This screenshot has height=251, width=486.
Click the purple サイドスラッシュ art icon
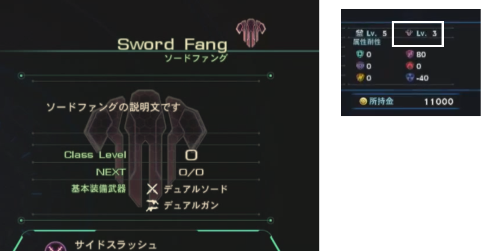pyautogui.click(x=56, y=247)
